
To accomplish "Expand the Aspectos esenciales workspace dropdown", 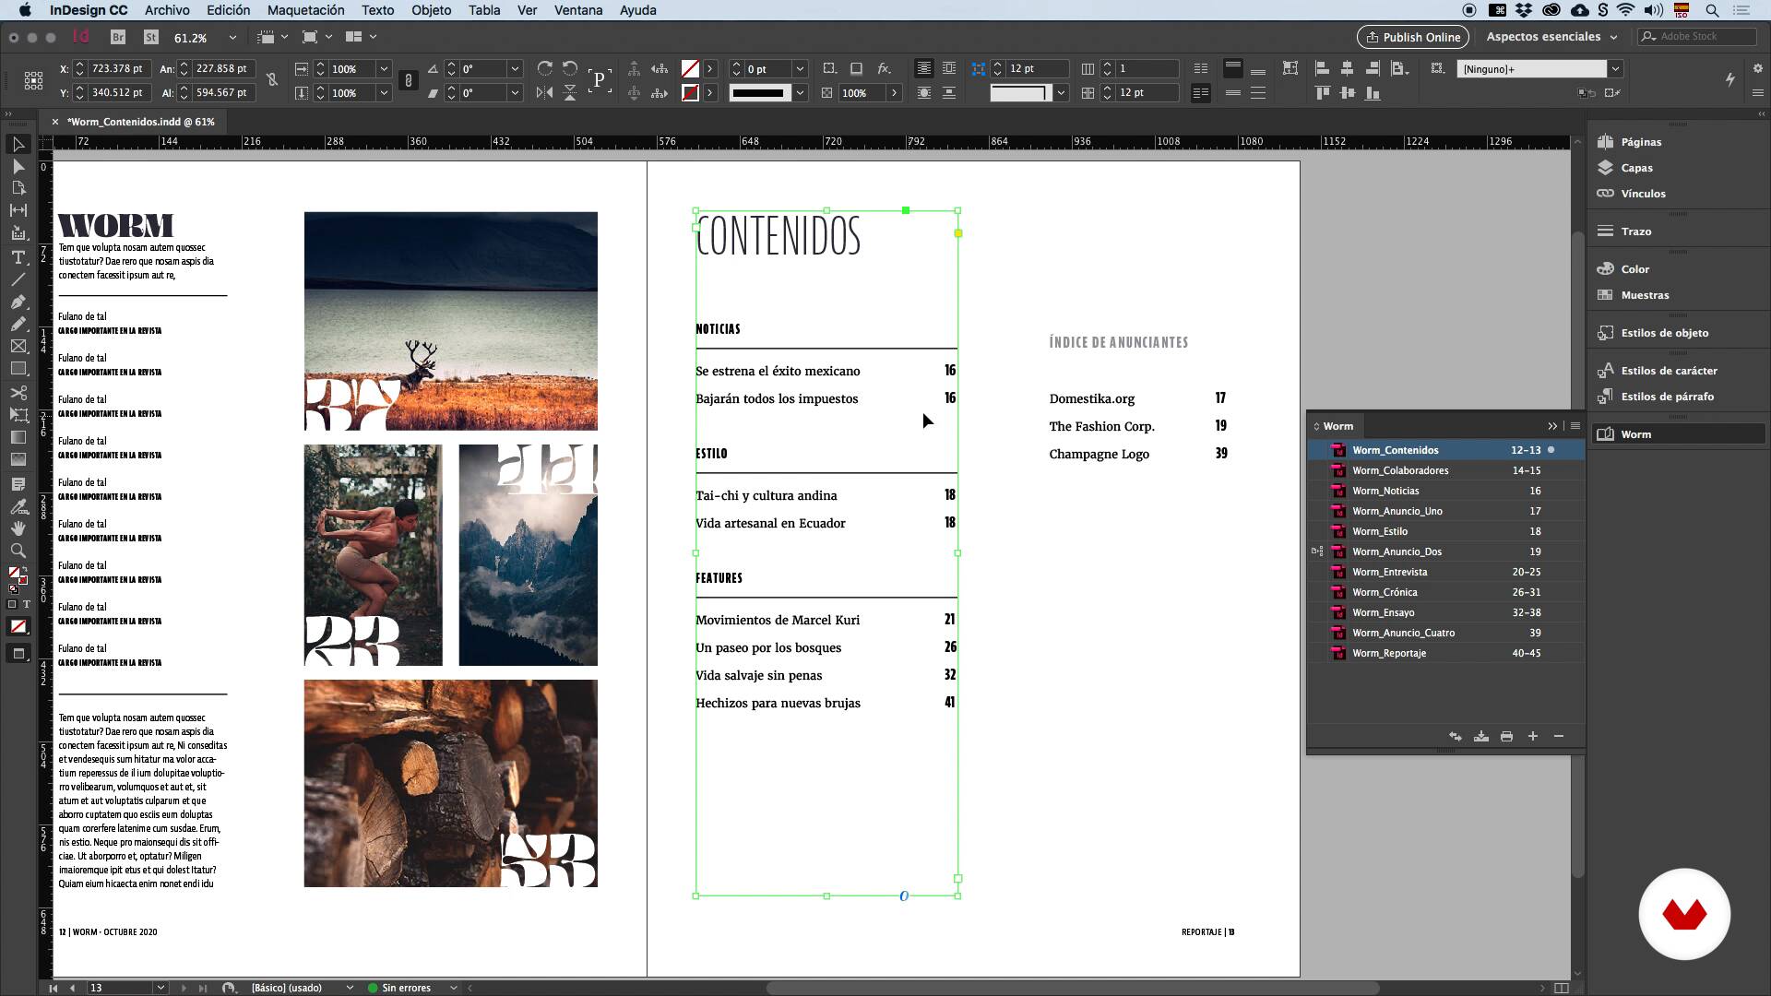I will 1613,37.
